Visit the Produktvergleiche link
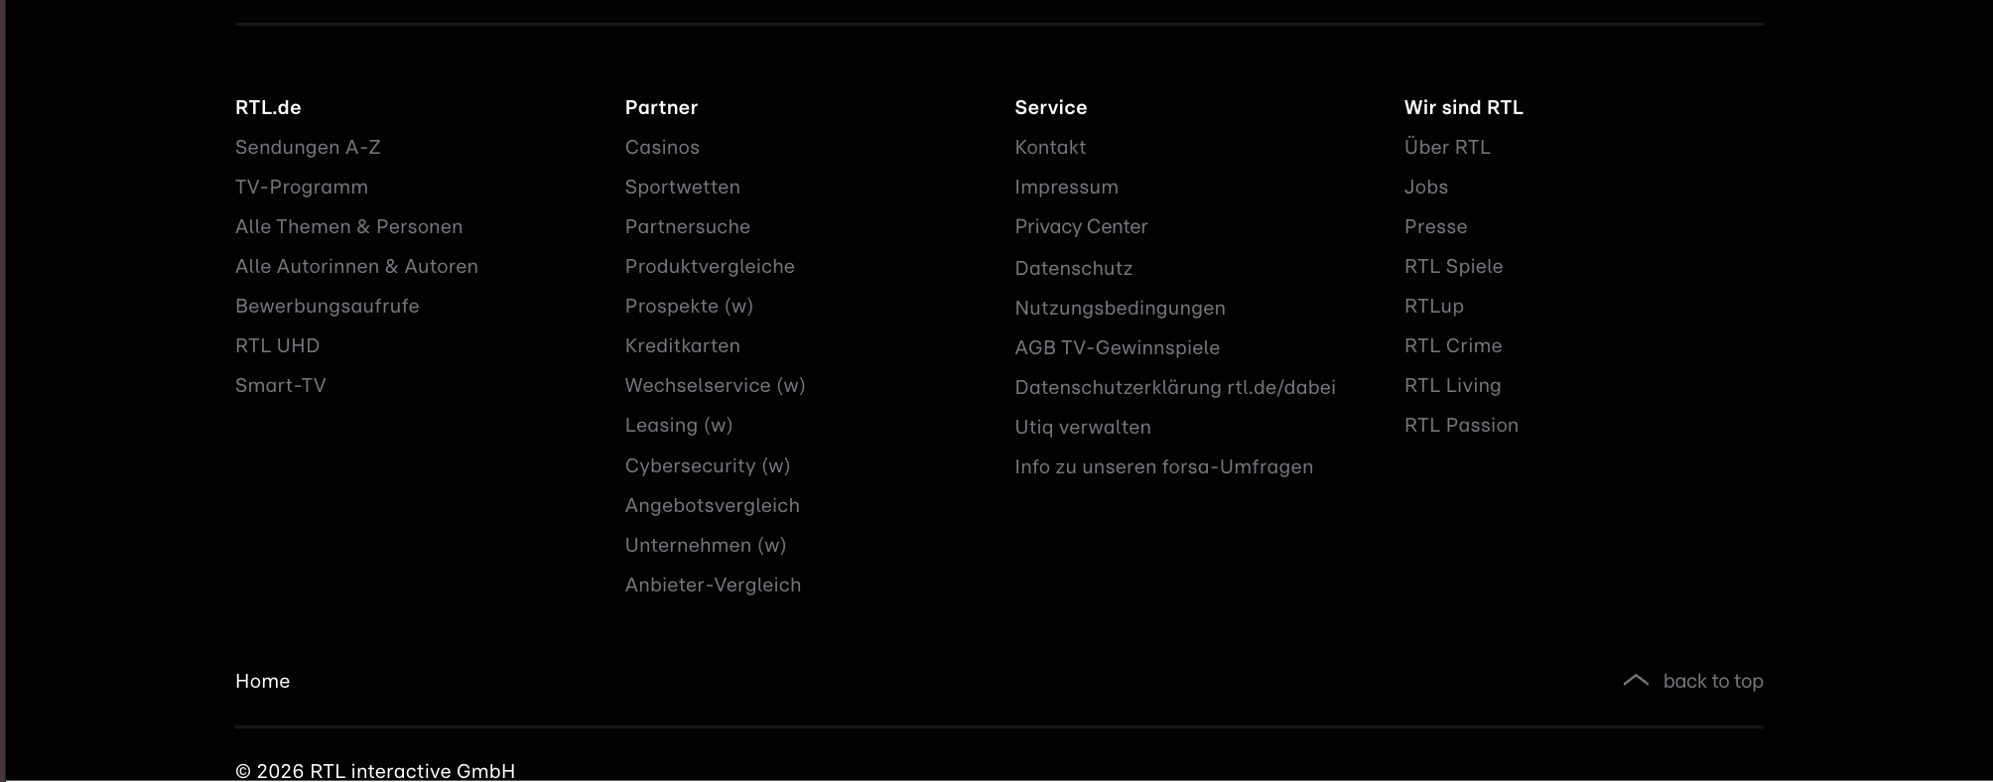 (710, 266)
